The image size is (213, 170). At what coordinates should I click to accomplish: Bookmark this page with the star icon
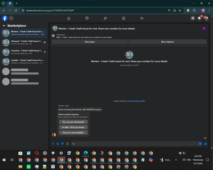pyautogui.click(x=180, y=11)
